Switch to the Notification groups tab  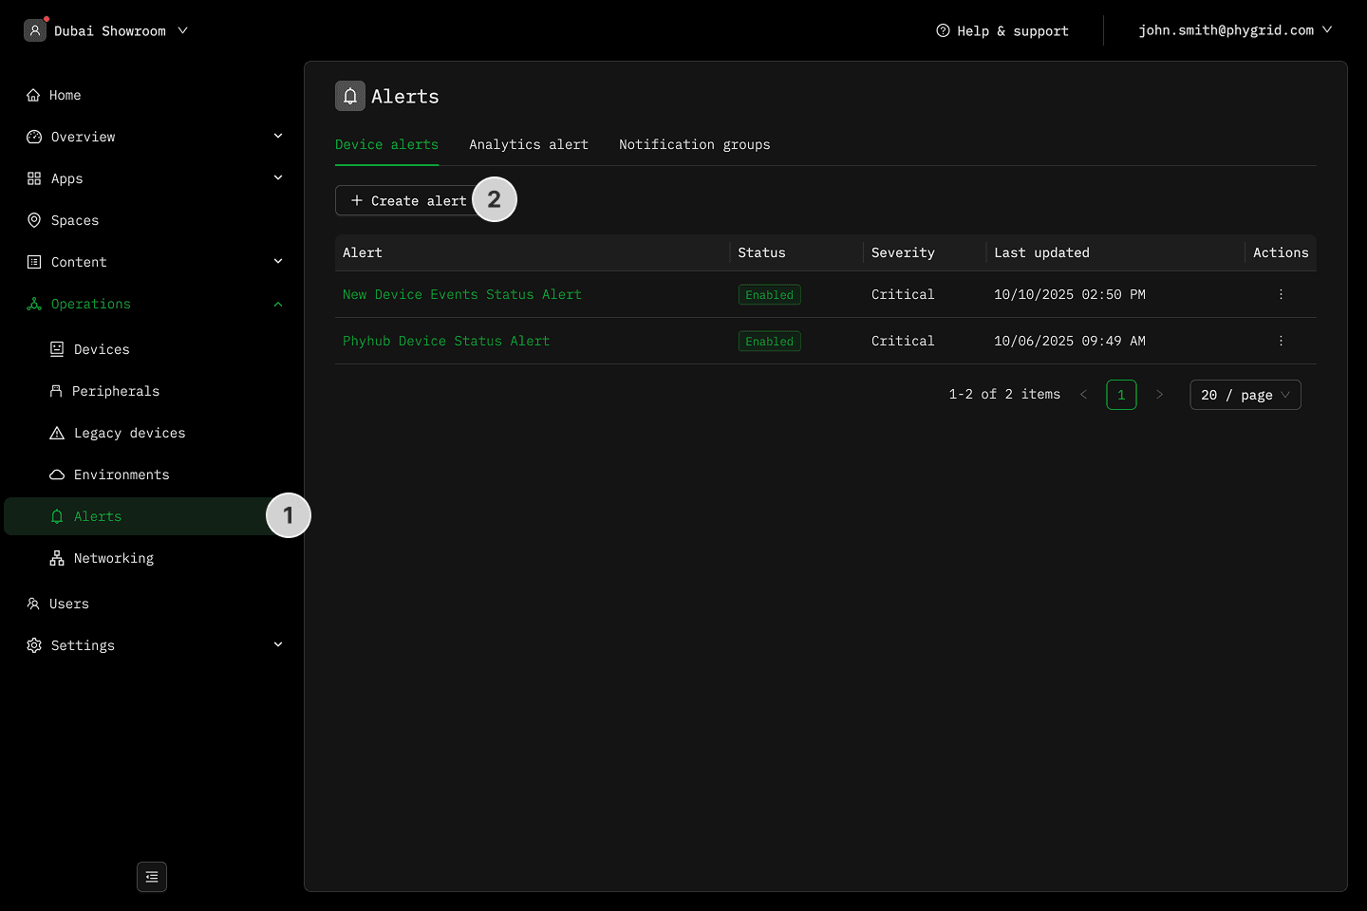coord(694,144)
